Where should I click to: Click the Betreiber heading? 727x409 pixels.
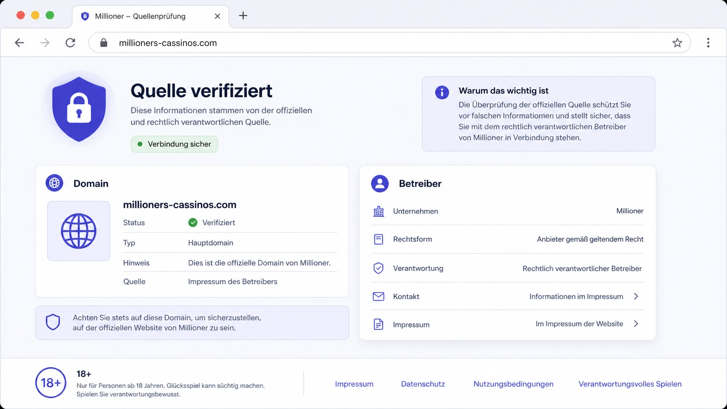click(420, 183)
